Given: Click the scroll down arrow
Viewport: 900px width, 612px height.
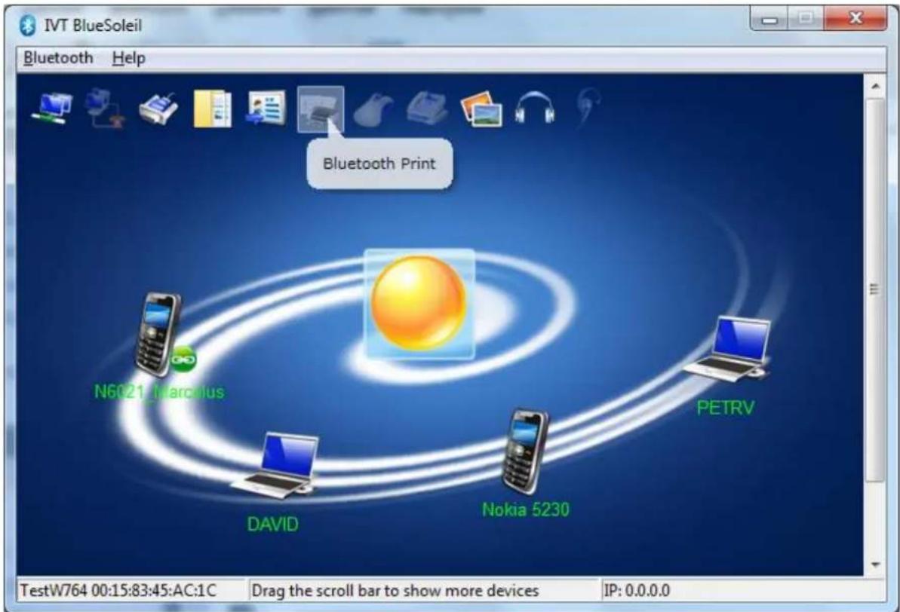Looking at the screenshot, I should [875, 565].
